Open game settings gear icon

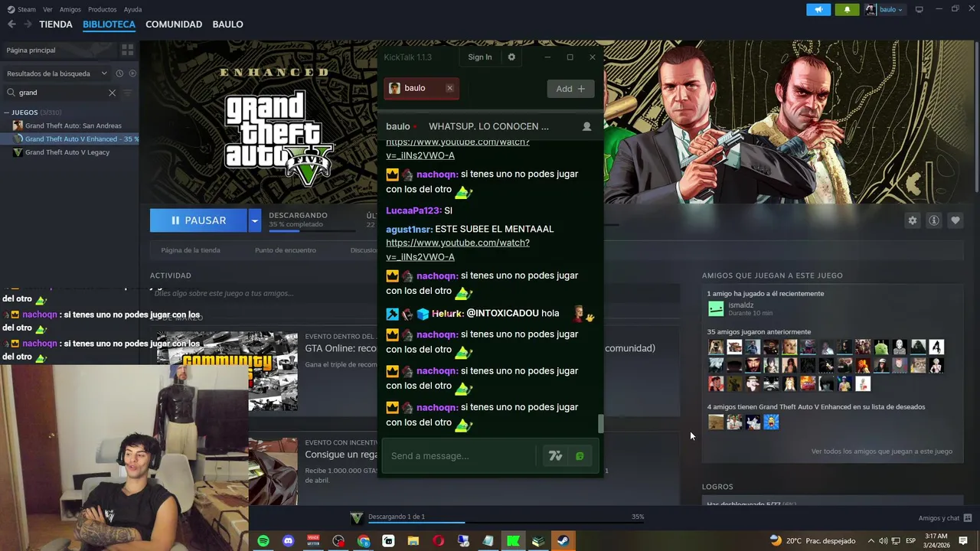[x=912, y=220]
